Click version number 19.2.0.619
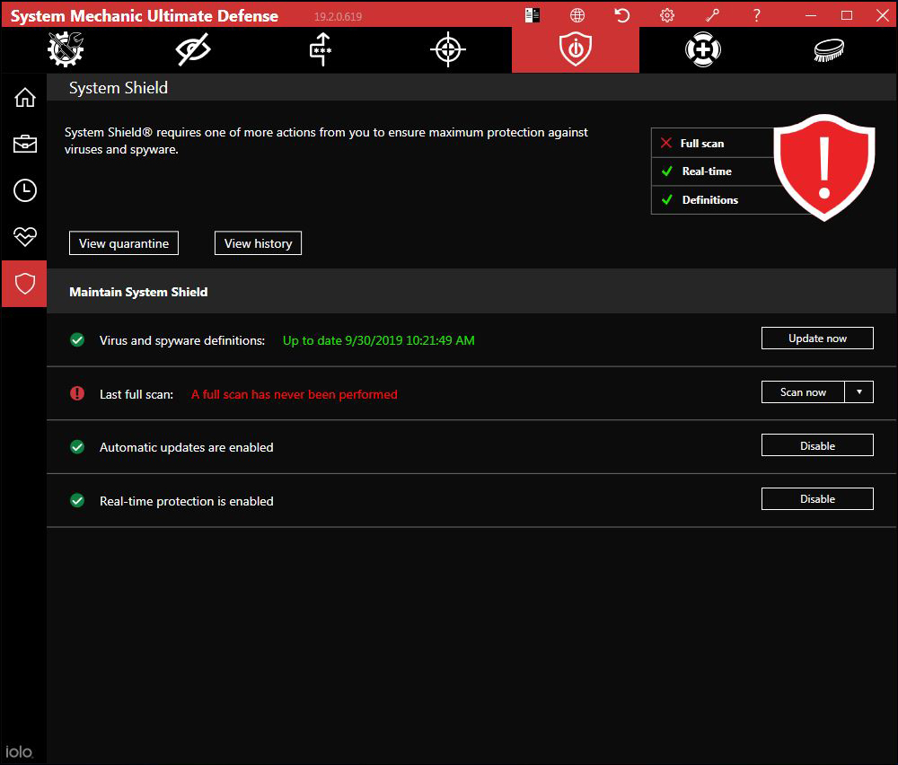 tap(338, 16)
